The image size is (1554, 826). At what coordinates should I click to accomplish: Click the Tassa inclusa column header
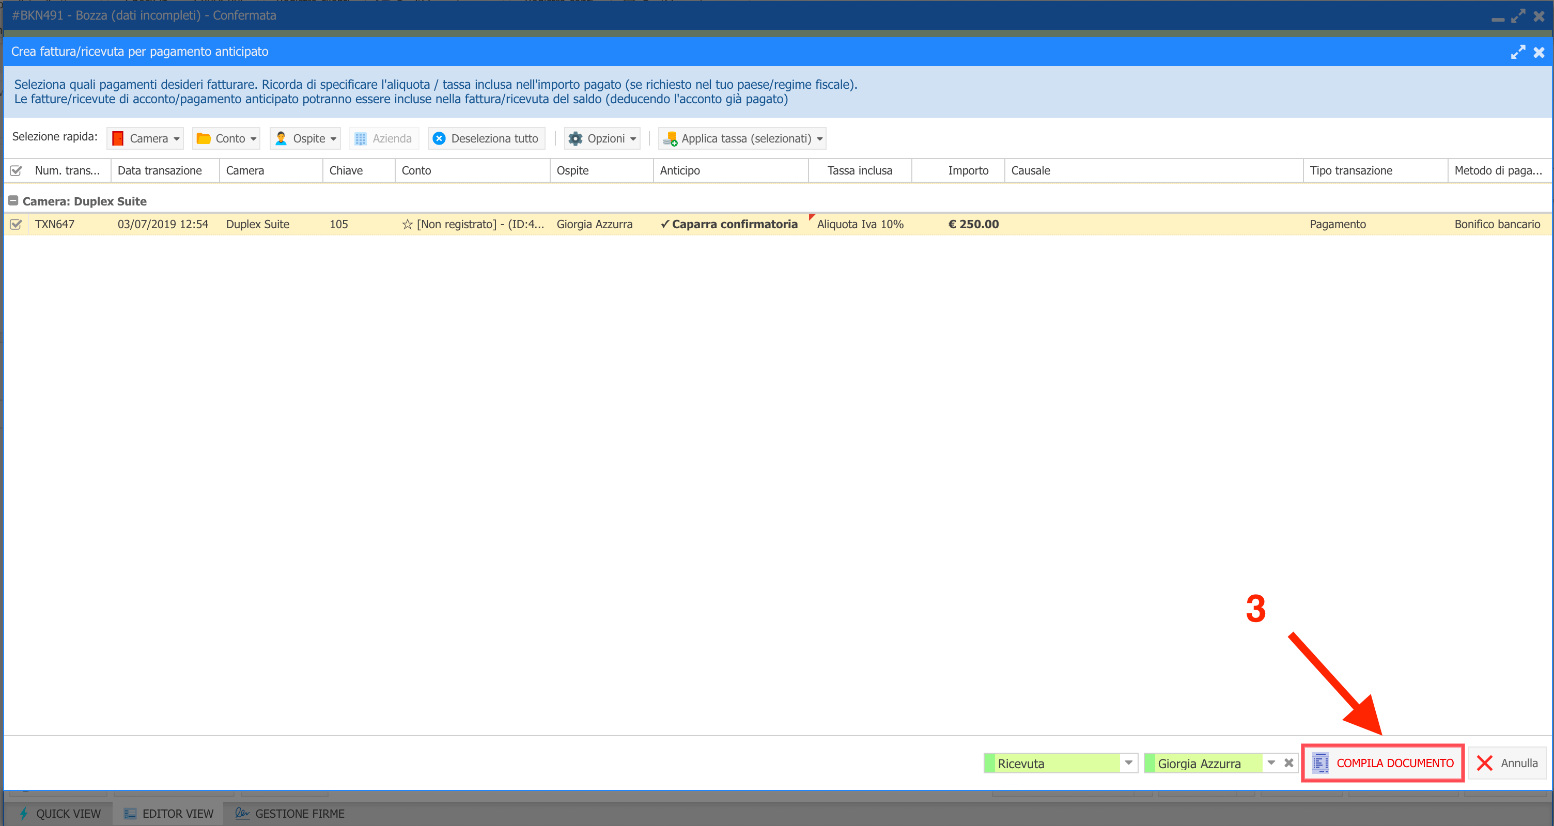(x=860, y=171)
